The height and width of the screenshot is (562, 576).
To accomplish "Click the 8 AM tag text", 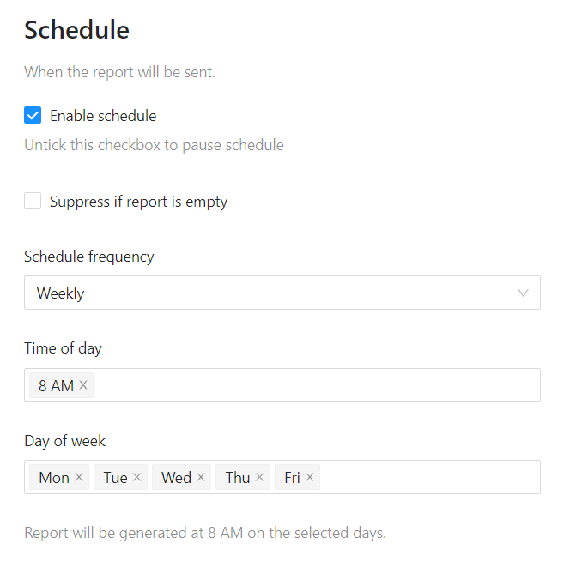I will [56, 385].
